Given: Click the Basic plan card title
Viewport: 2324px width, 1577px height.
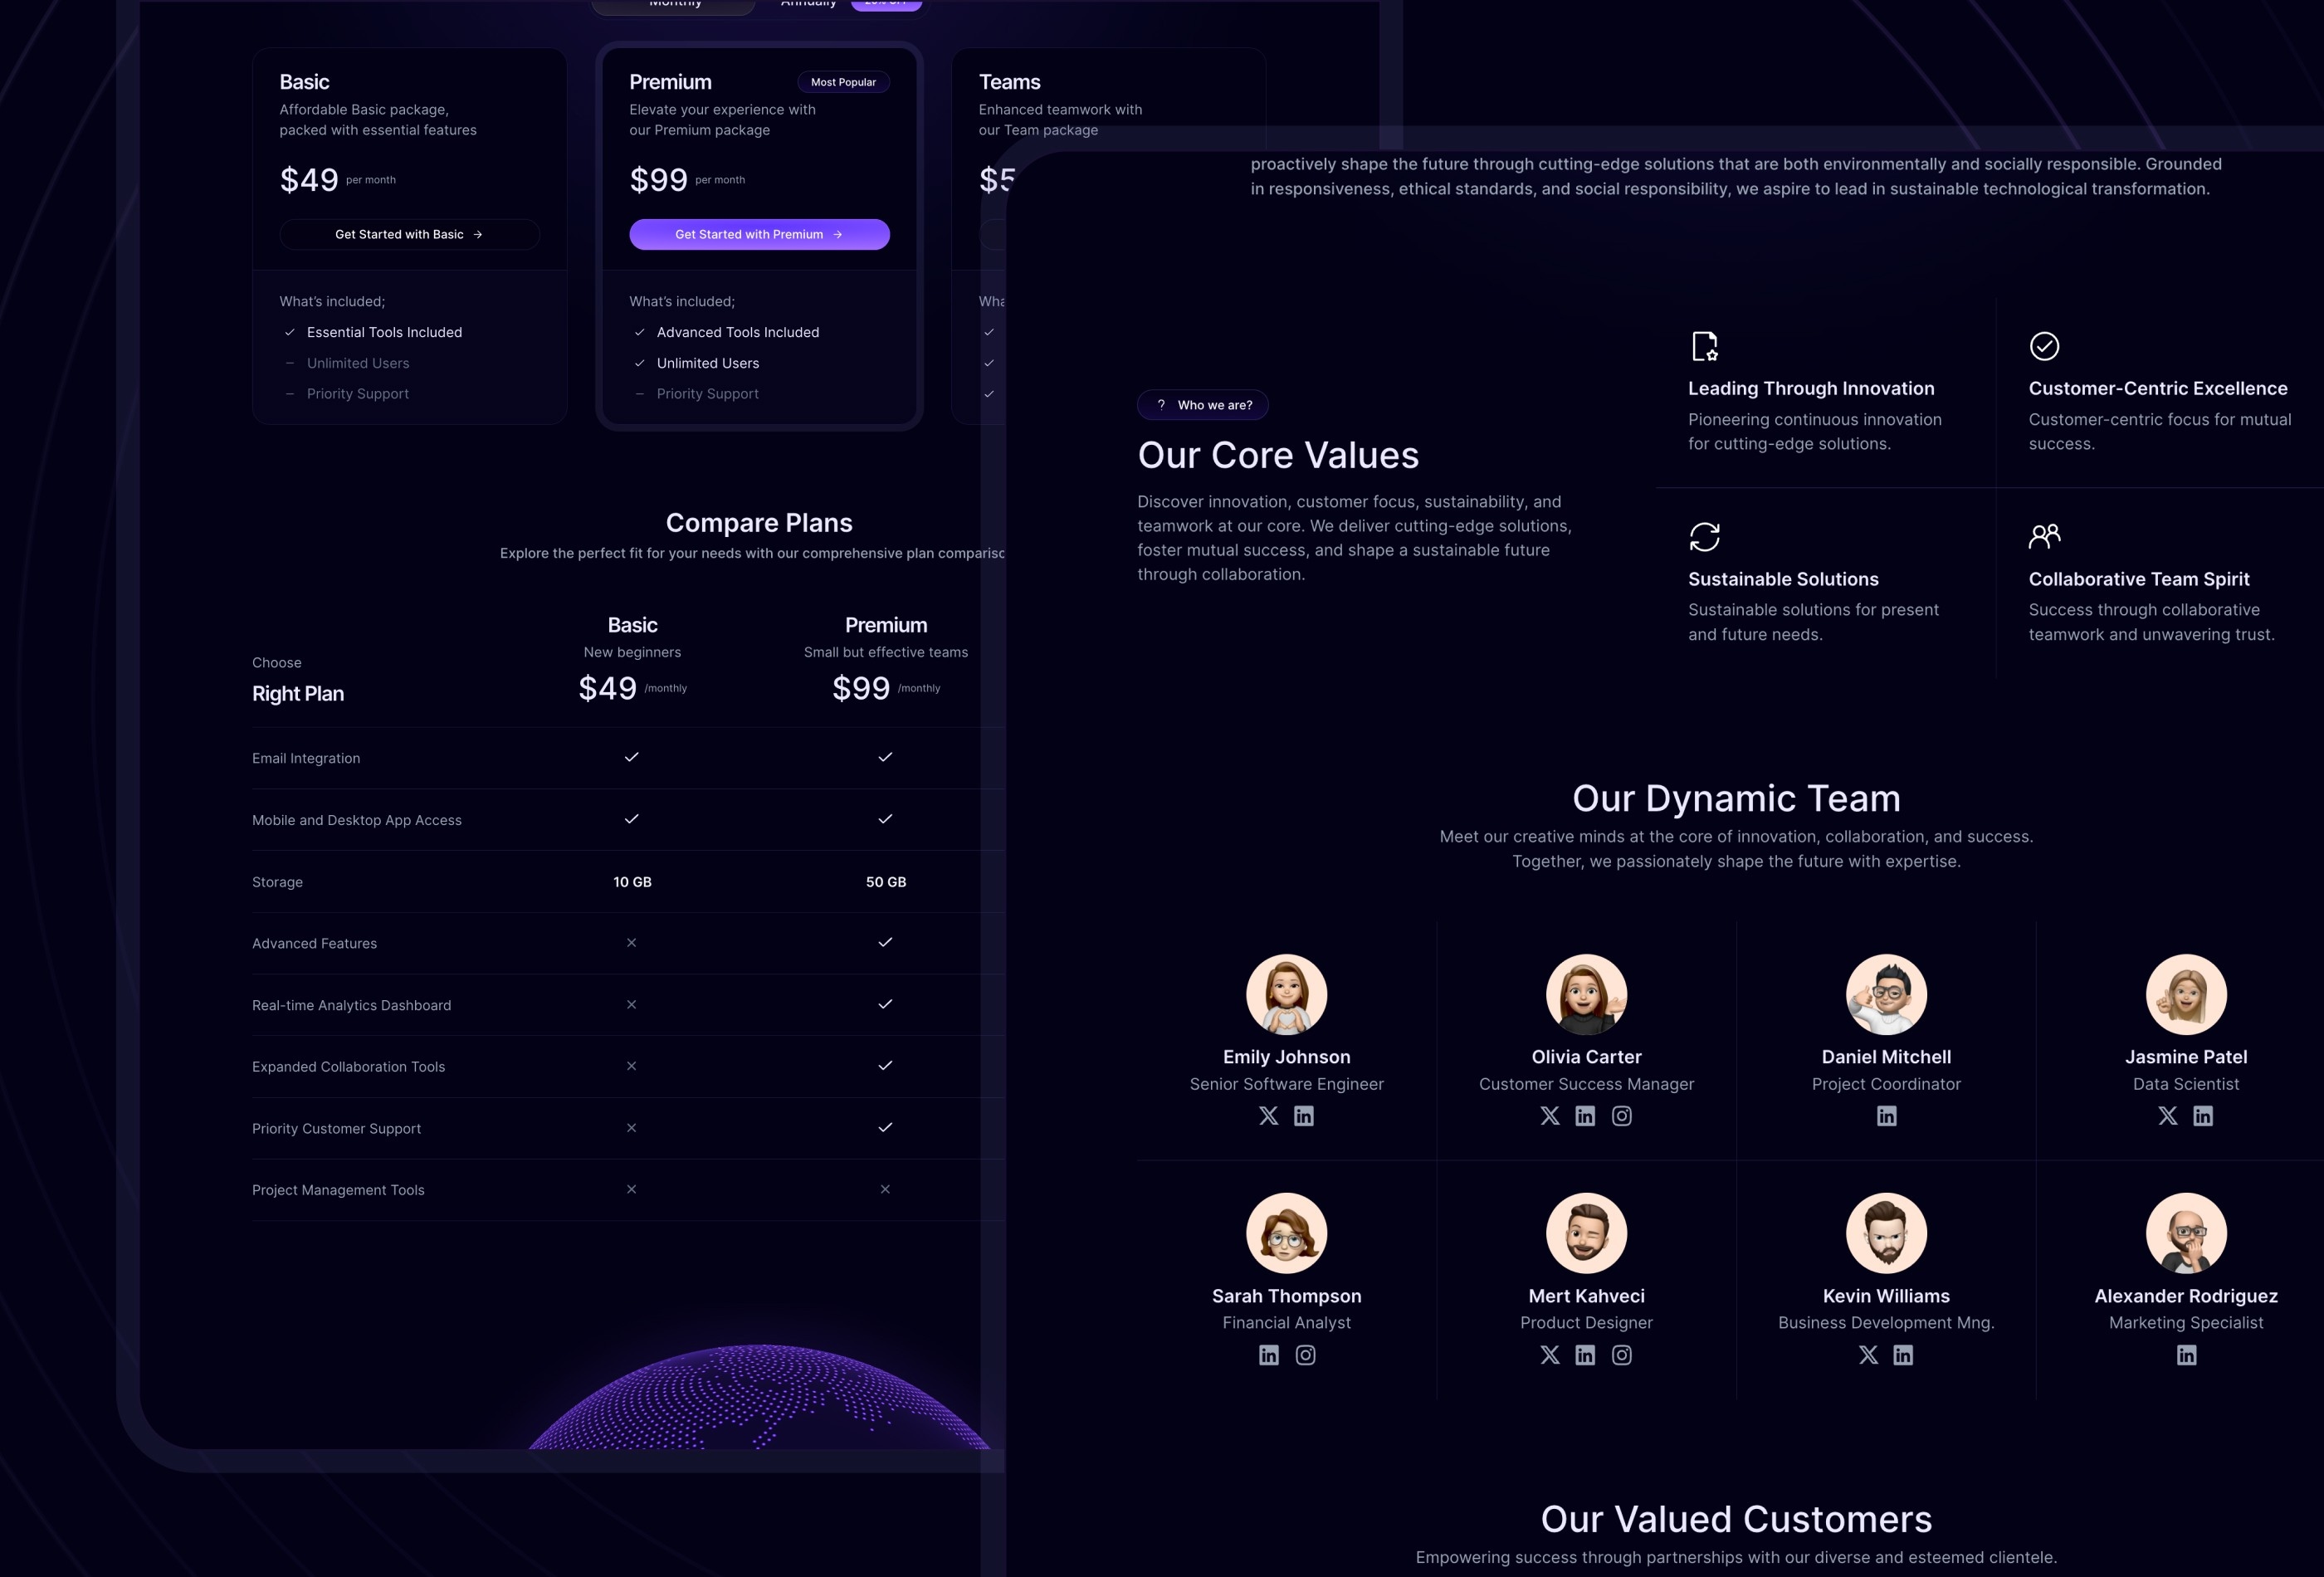Looking at the screenshot, I should coord(304,82).
